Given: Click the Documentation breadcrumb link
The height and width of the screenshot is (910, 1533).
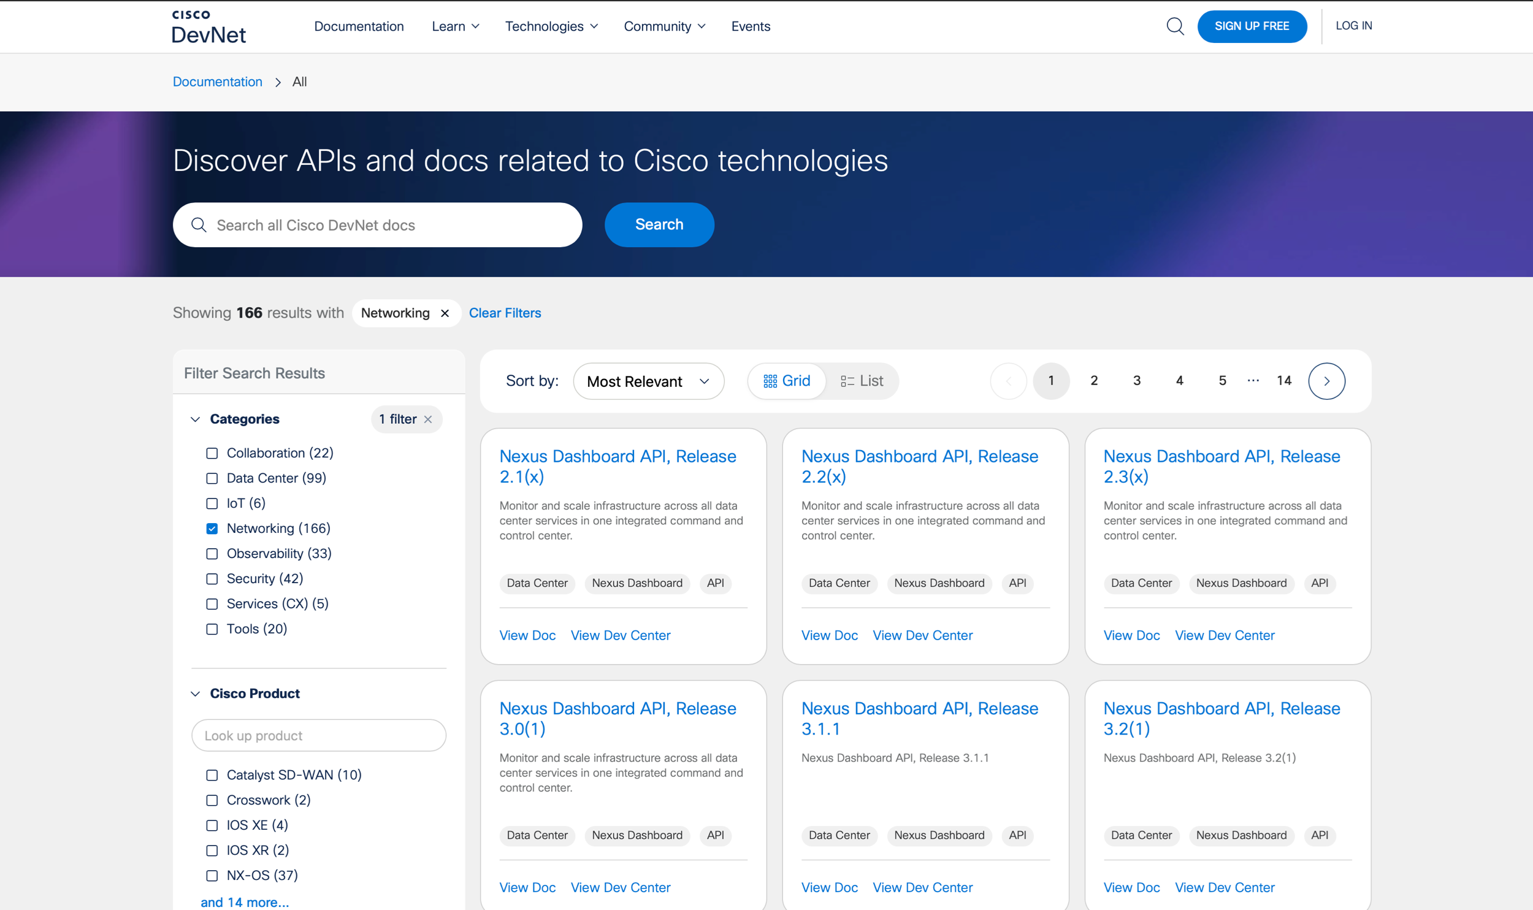Looking at the screenshot, I should click(218, 82).
